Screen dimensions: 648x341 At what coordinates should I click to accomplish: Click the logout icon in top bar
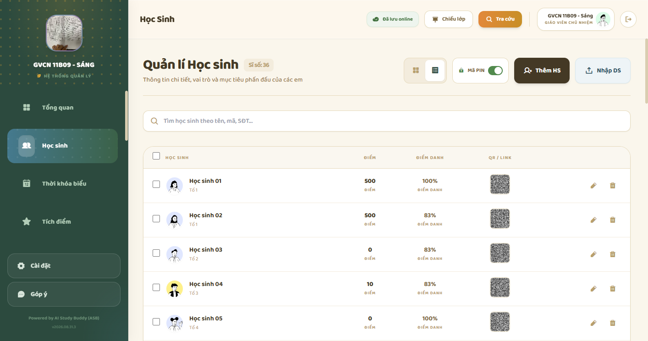point(628,19)
